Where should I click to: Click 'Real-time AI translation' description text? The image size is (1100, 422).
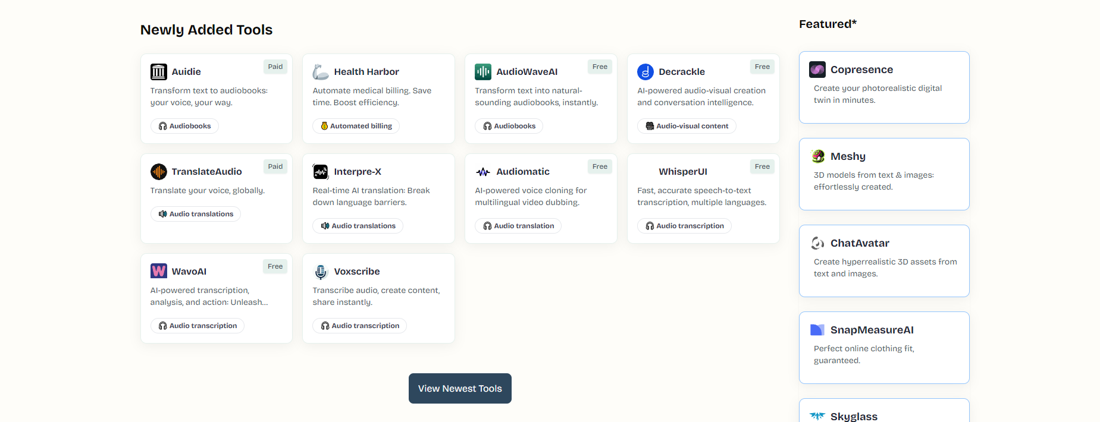pyautogui.click(x=371, y=196)
